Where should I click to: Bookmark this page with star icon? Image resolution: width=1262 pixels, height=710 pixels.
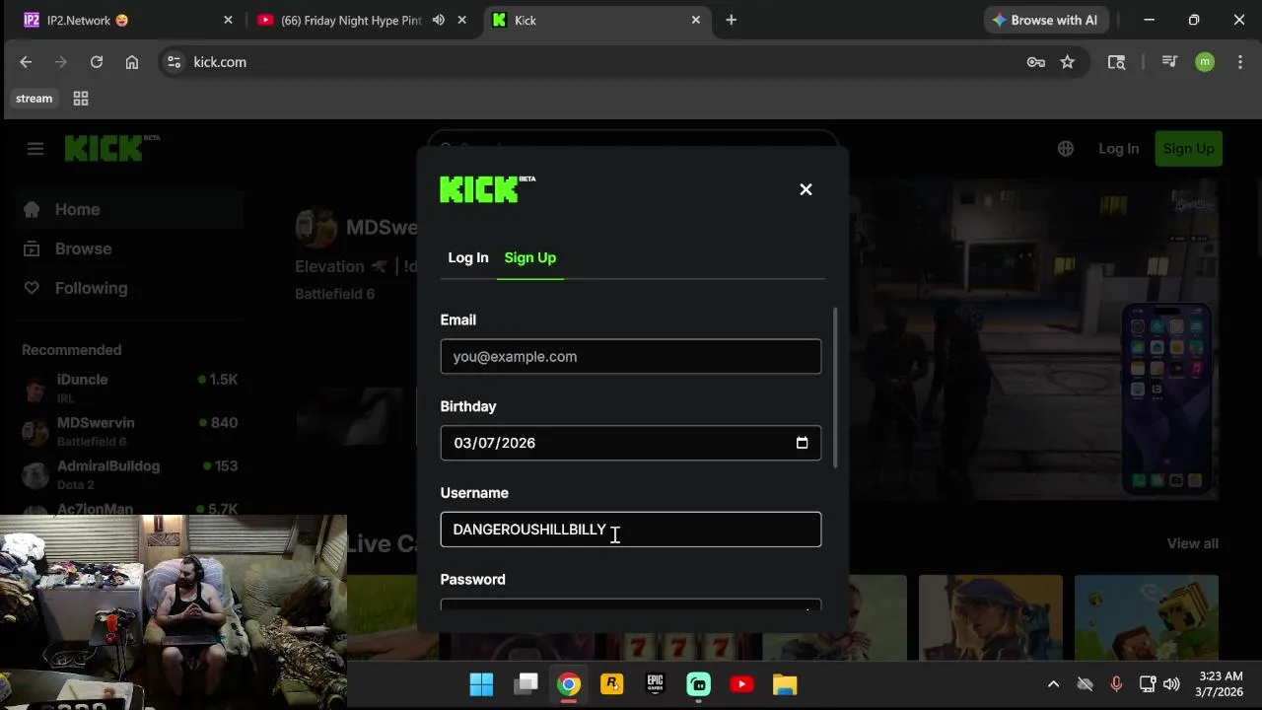coord(1067,62)
